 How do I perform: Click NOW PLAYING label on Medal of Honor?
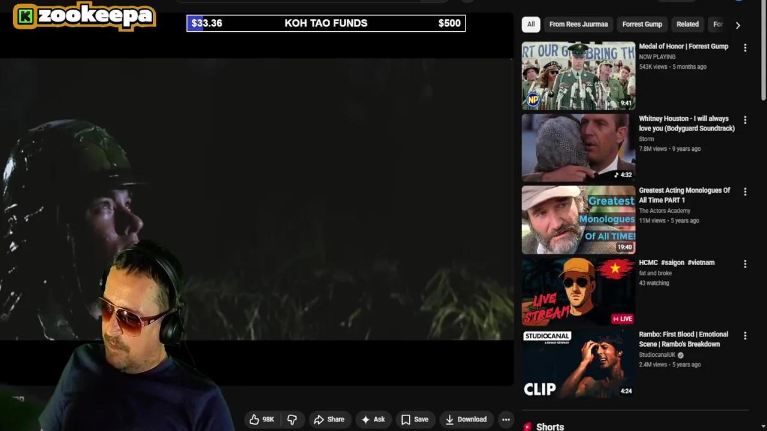[657, 57]
